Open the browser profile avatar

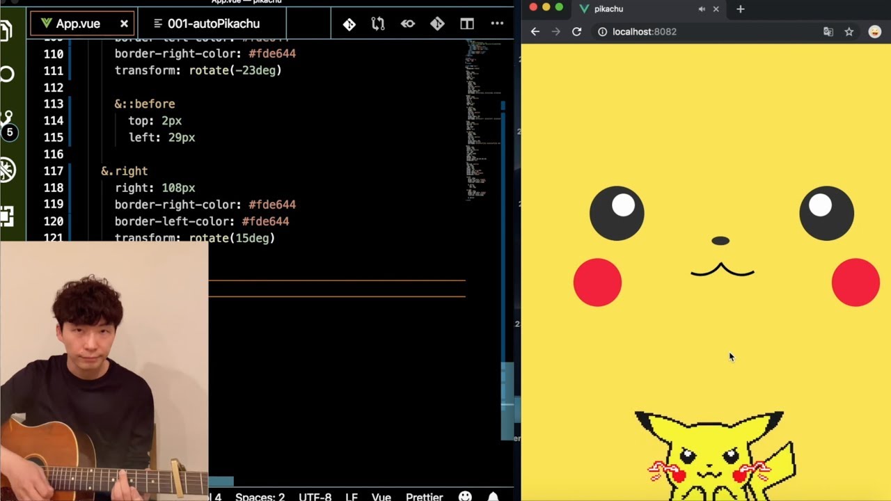pos(875,31)
